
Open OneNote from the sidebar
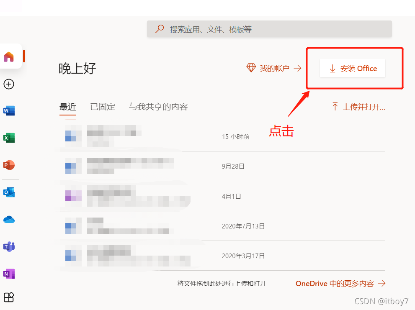9,274
